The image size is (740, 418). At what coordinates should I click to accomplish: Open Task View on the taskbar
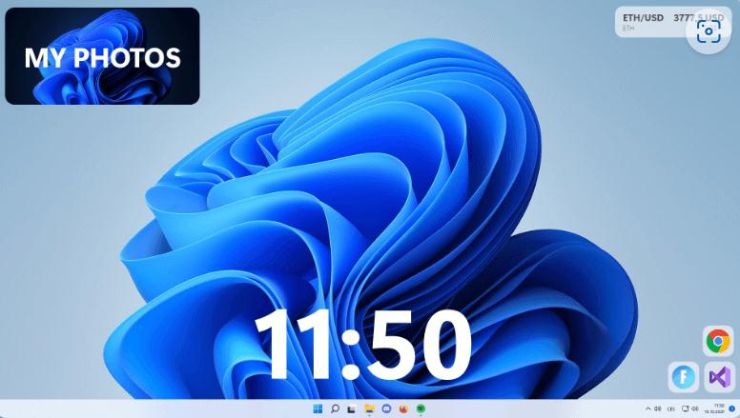(x=352, y=409)
